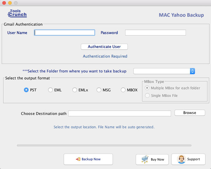Choose the EMLx output format
The image size is (211, 169).
tap(74, 90)
